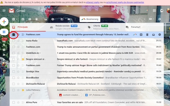Archive the selected FoxNews email from its row
Image resolution: width=170 pixels, height=106 pixels.
[x=141, y=35]
